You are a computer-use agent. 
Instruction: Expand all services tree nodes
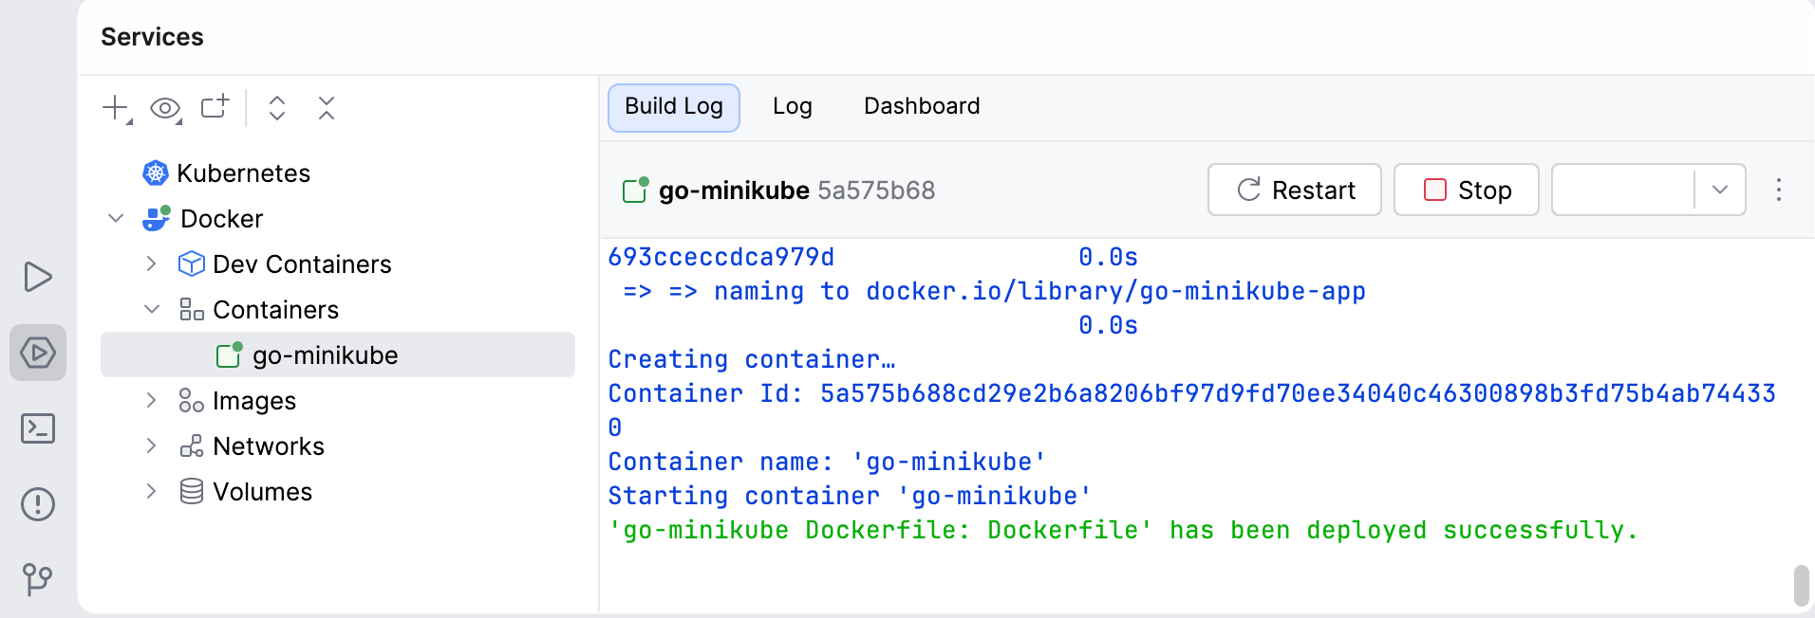coord(277,108)
